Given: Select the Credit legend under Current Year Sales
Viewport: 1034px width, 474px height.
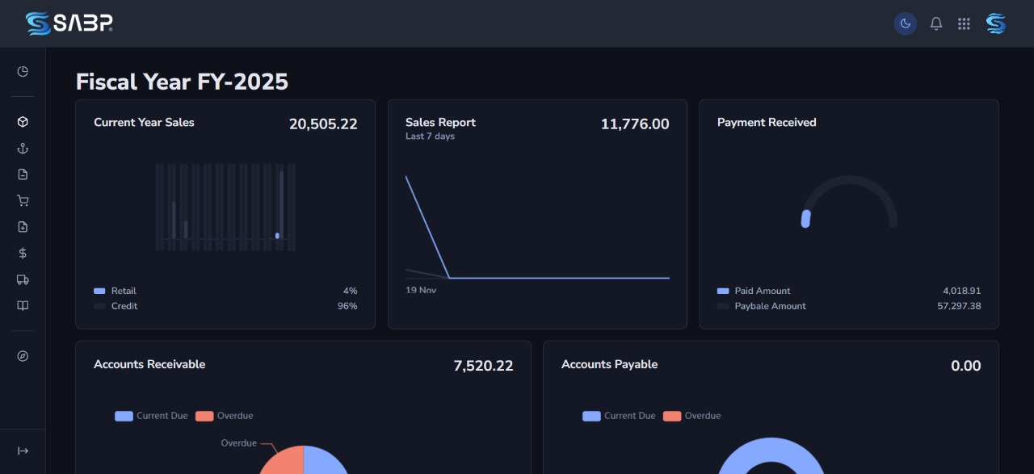Looking at the screenshot, I should pyautogui.click(x=116, y=306).
